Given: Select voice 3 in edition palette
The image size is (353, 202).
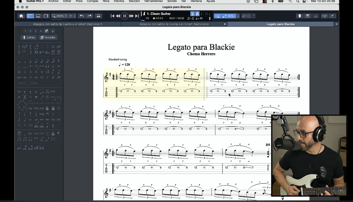Looking at the screenshot, I should [36, 31].
